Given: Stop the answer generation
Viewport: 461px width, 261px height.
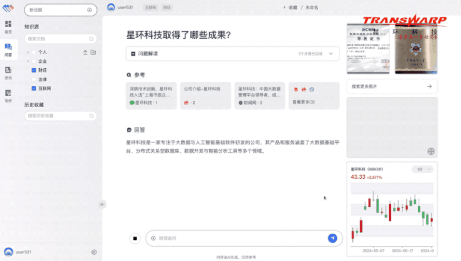Looking at the screenshot, I should point(135,238).
